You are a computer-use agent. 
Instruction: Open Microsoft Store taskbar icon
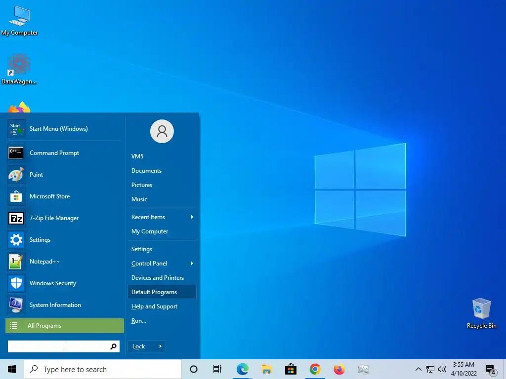[291, 369]
